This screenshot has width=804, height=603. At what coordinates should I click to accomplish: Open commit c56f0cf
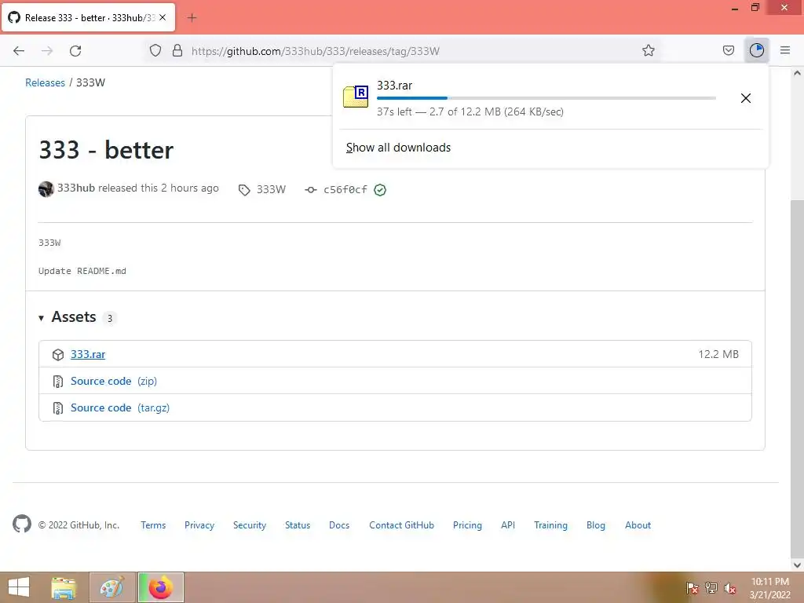click(x=345, y=190)
